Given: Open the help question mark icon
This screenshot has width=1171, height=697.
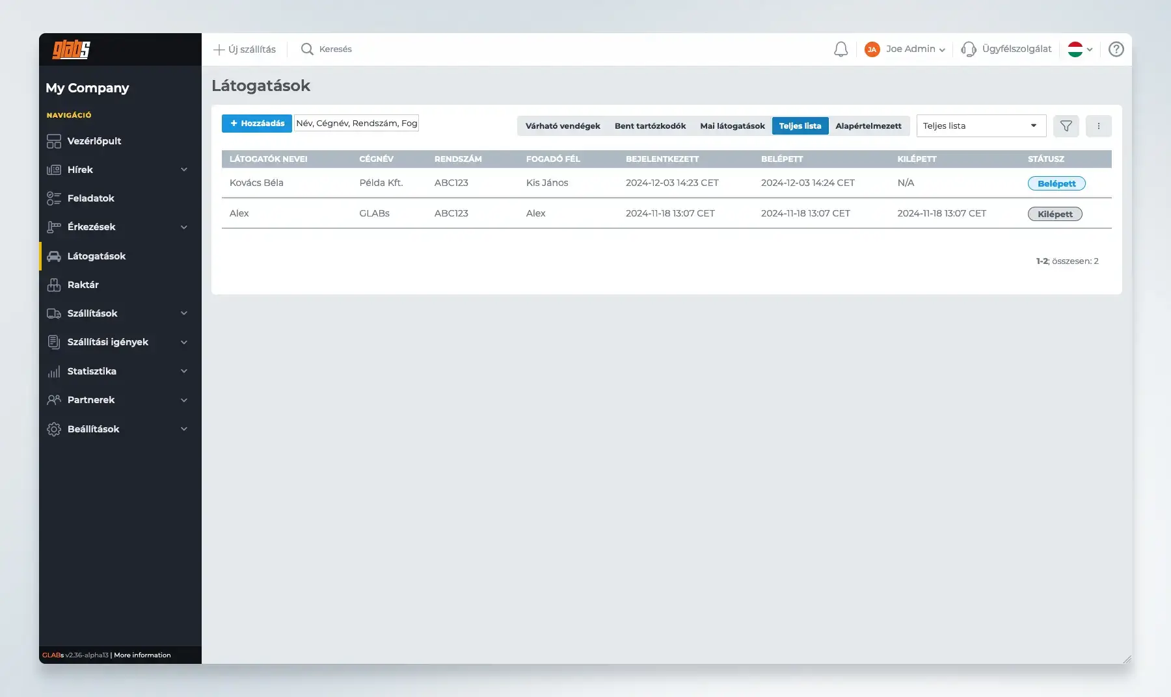Looking at the screenshot, I should [1116, 49].
